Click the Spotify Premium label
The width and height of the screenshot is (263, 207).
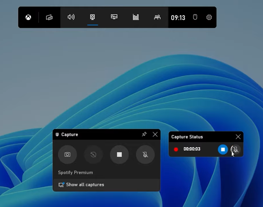click(x=76, y=172)
